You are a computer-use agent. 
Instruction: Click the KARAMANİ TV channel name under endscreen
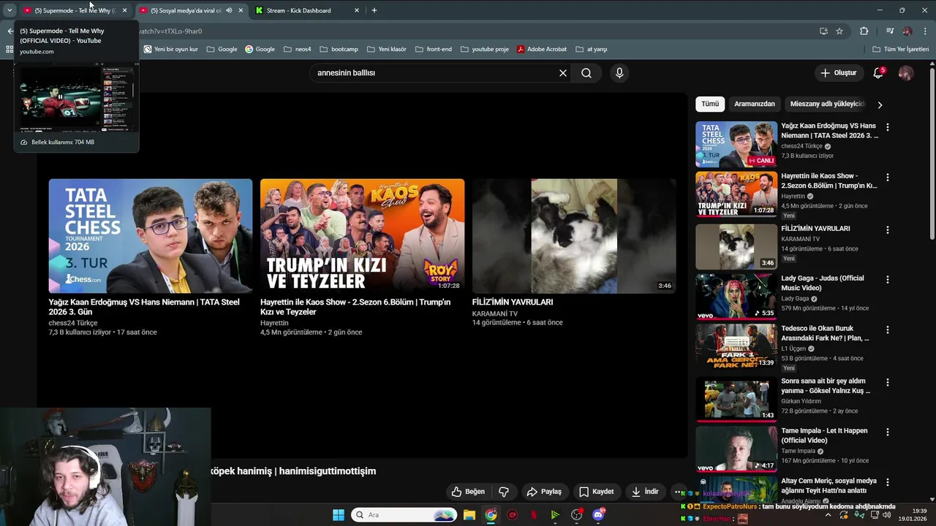(495, 313)
